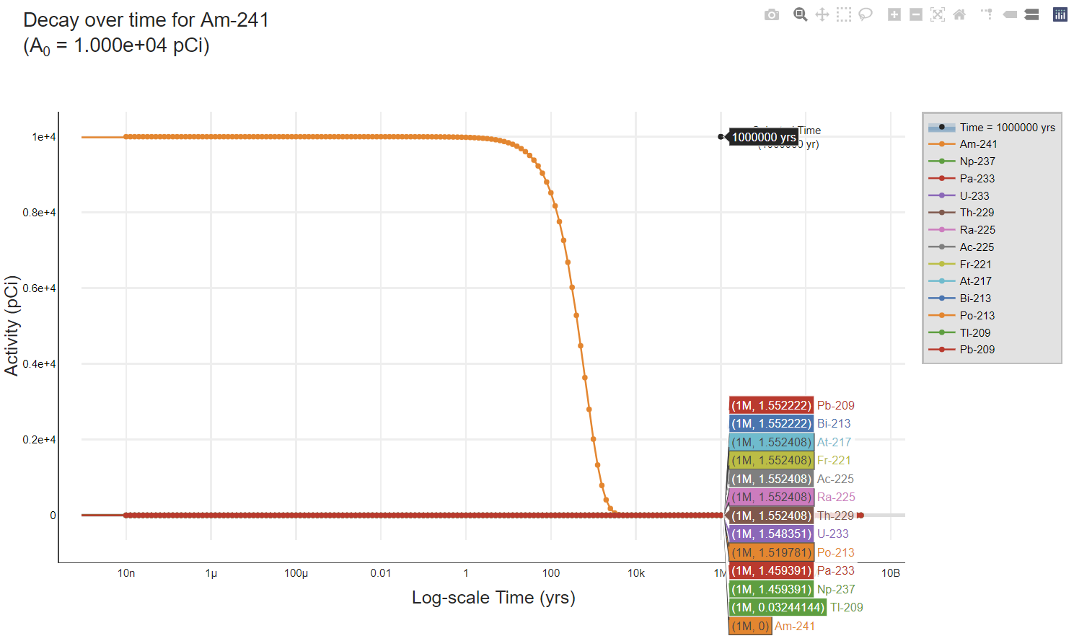Toggle Np-237 trace visibility in legend
The image size is (1074, 641).
(977, 162)
